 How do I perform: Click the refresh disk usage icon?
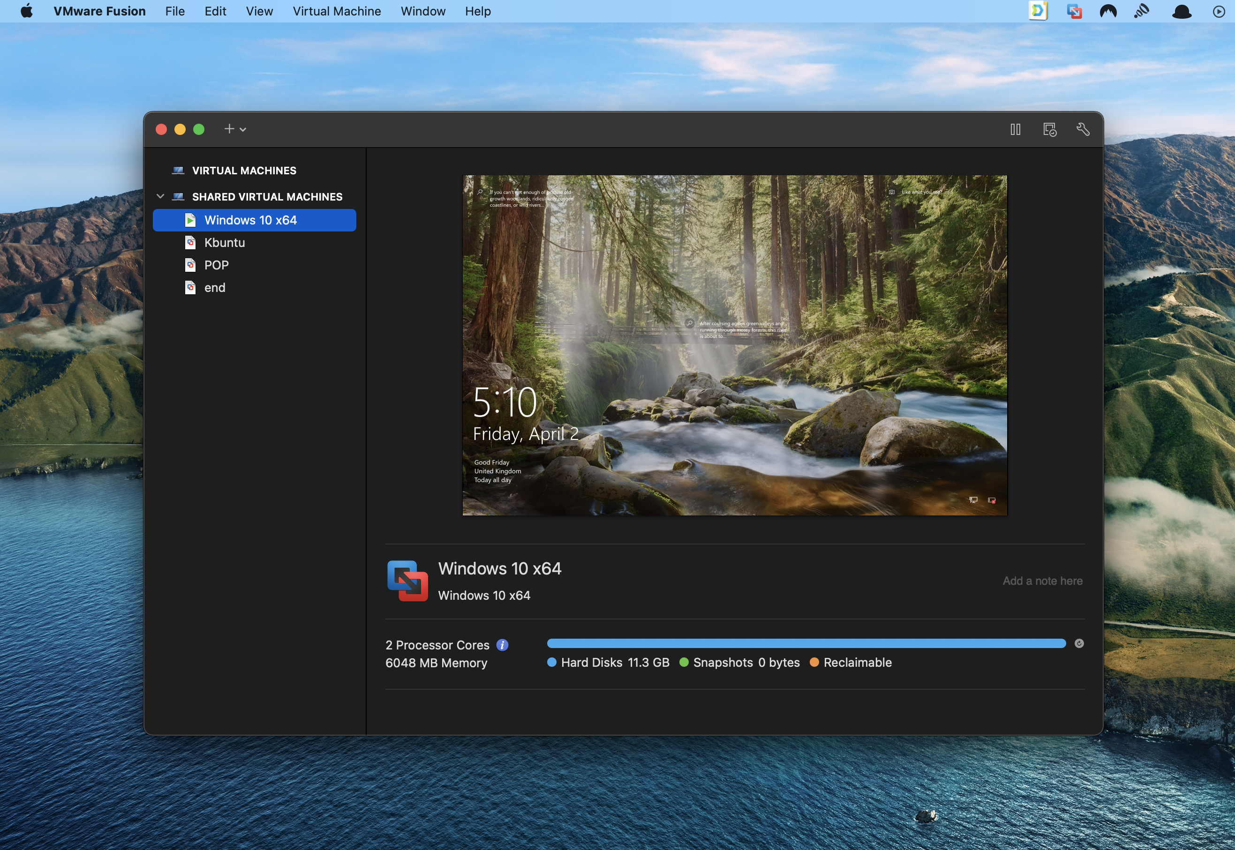click(1079, 643)
